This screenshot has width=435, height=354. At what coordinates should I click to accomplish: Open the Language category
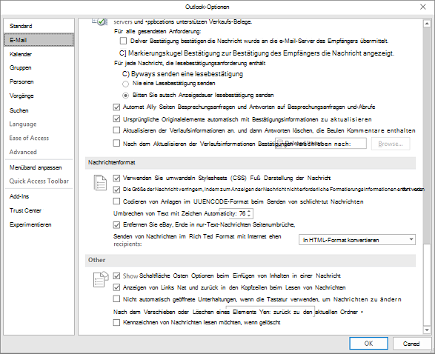[39, 124]
